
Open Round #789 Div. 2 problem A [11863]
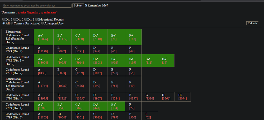tap(44, 116)
